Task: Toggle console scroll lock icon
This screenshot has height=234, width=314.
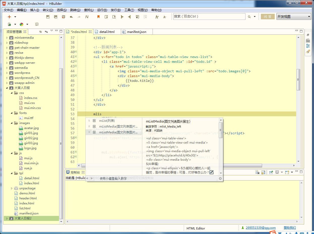Action: point(263,172)
